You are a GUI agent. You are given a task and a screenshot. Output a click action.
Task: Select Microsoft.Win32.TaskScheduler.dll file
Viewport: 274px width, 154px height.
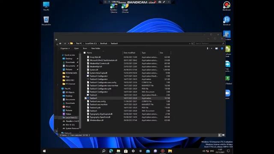pyautogui.click(x=103, y=60)
